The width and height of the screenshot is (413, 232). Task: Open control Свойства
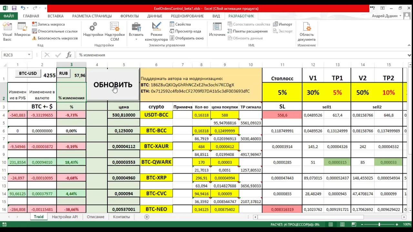click(x=180, y=24)
